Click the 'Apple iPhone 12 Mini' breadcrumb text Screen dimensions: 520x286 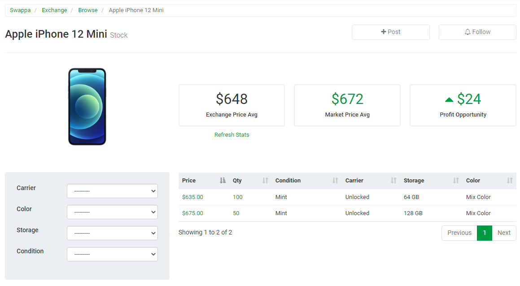[136, 10]
